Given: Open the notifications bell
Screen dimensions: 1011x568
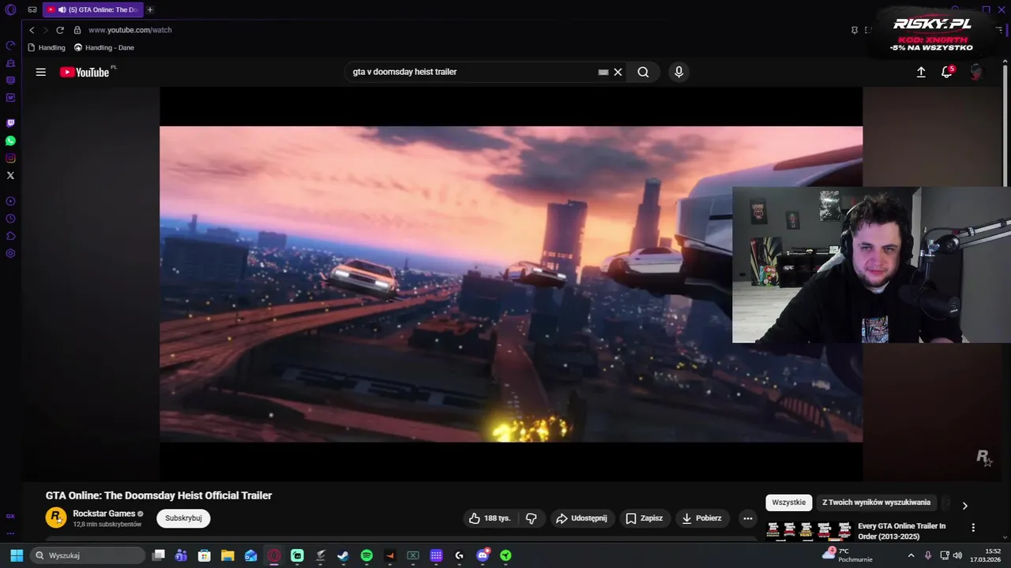Looking at the screenshot, I should tap(946, 72).
